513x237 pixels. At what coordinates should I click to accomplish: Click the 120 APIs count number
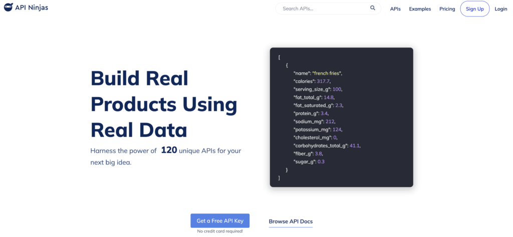pyautogui.click(x=169, y=150)
